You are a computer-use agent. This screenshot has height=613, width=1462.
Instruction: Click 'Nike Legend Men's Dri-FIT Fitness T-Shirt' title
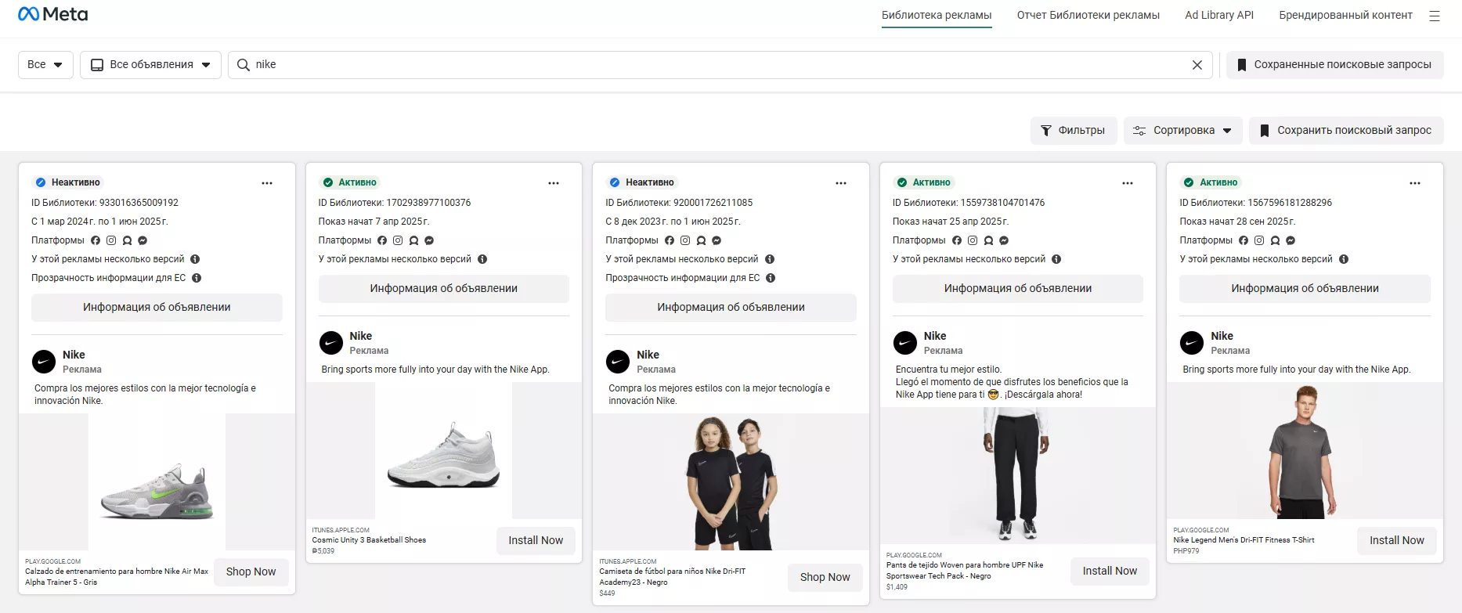pos(1244,540)
